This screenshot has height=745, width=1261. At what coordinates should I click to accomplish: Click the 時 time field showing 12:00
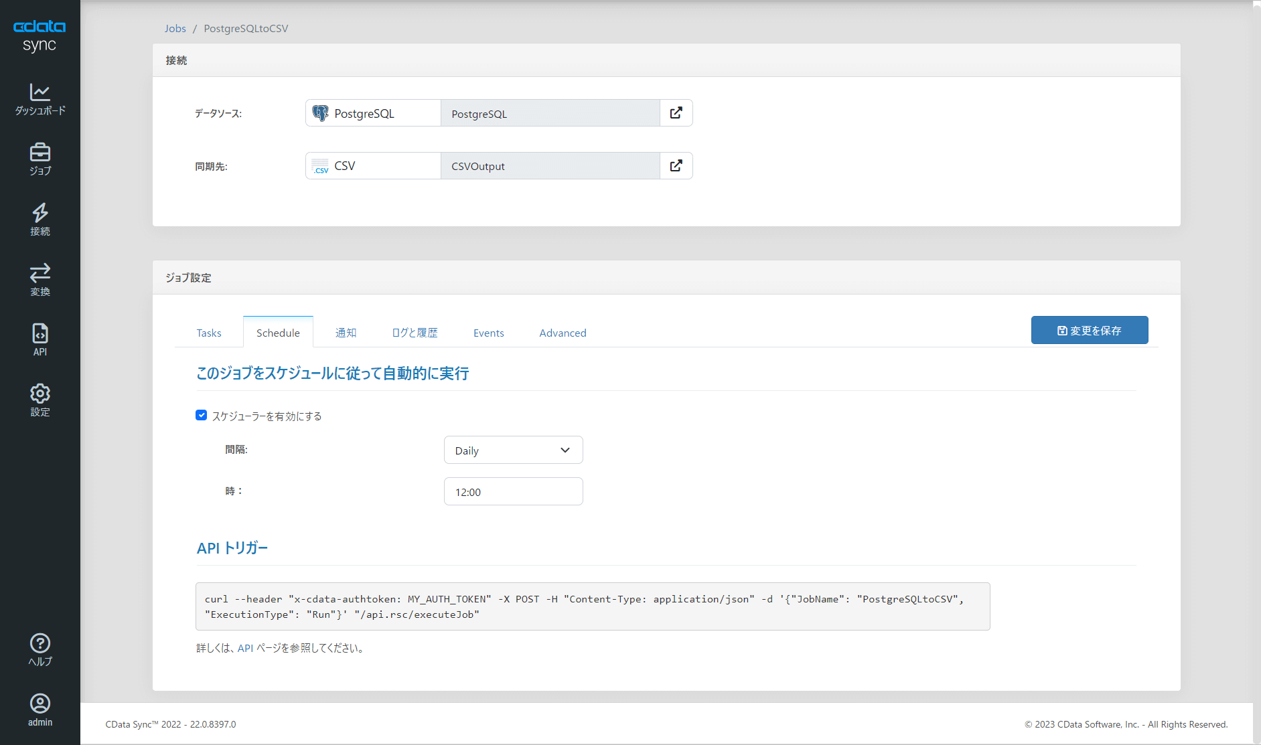(x=514, y=491)
